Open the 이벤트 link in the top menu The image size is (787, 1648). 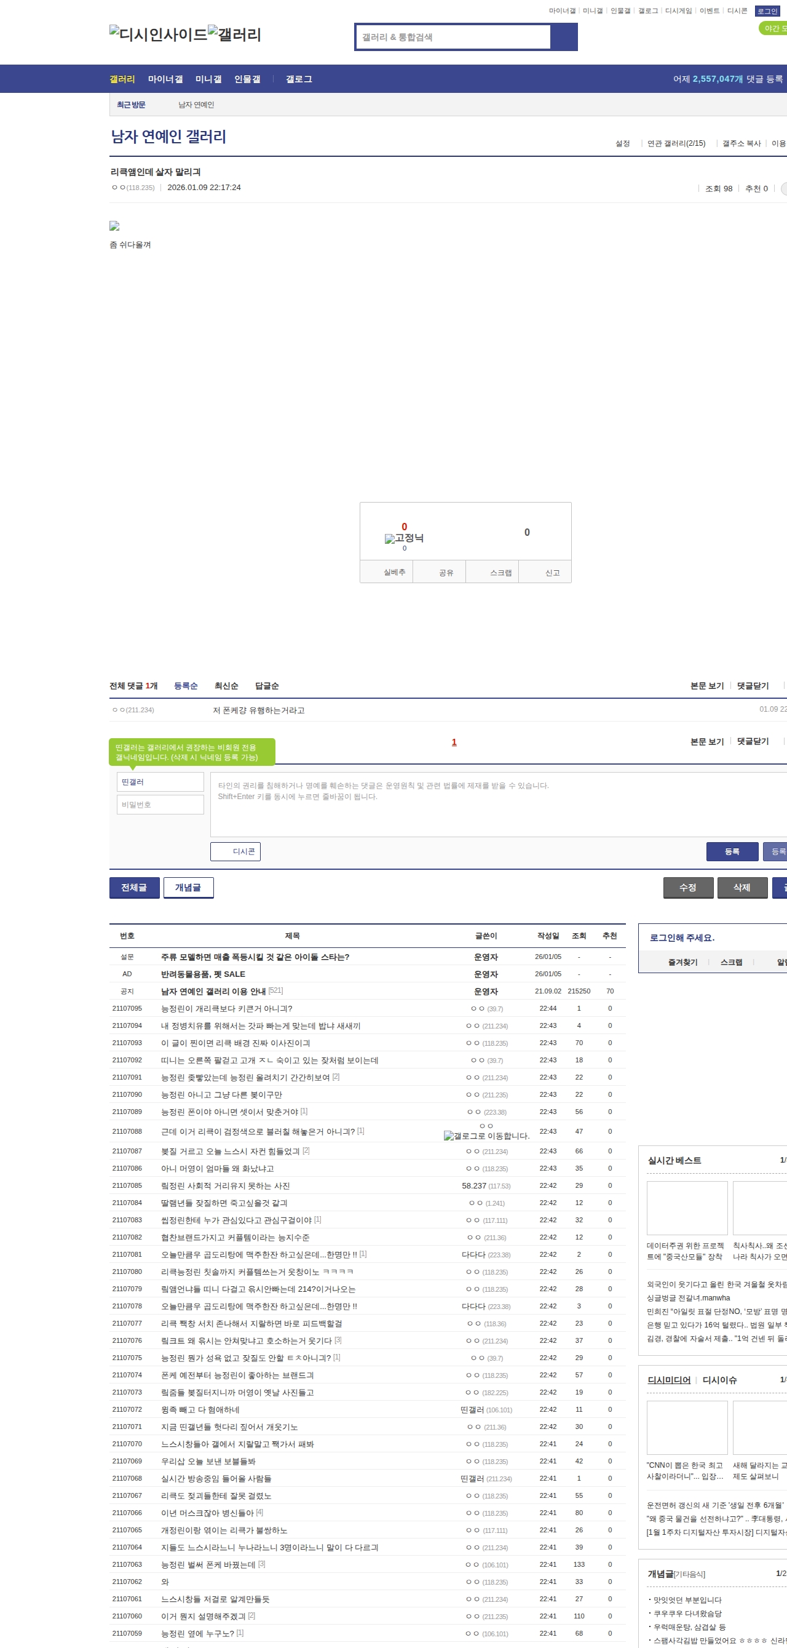pyautogui.click(x=709, y=11)
